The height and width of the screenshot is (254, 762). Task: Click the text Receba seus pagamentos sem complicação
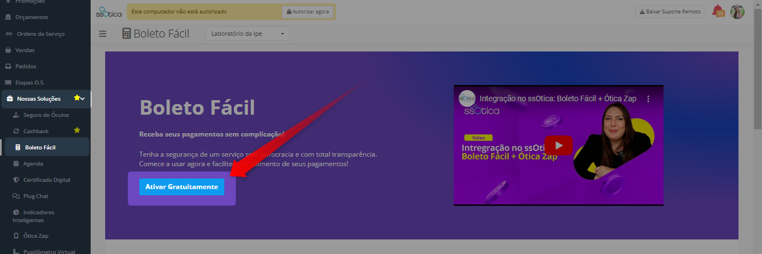point(211,134)
